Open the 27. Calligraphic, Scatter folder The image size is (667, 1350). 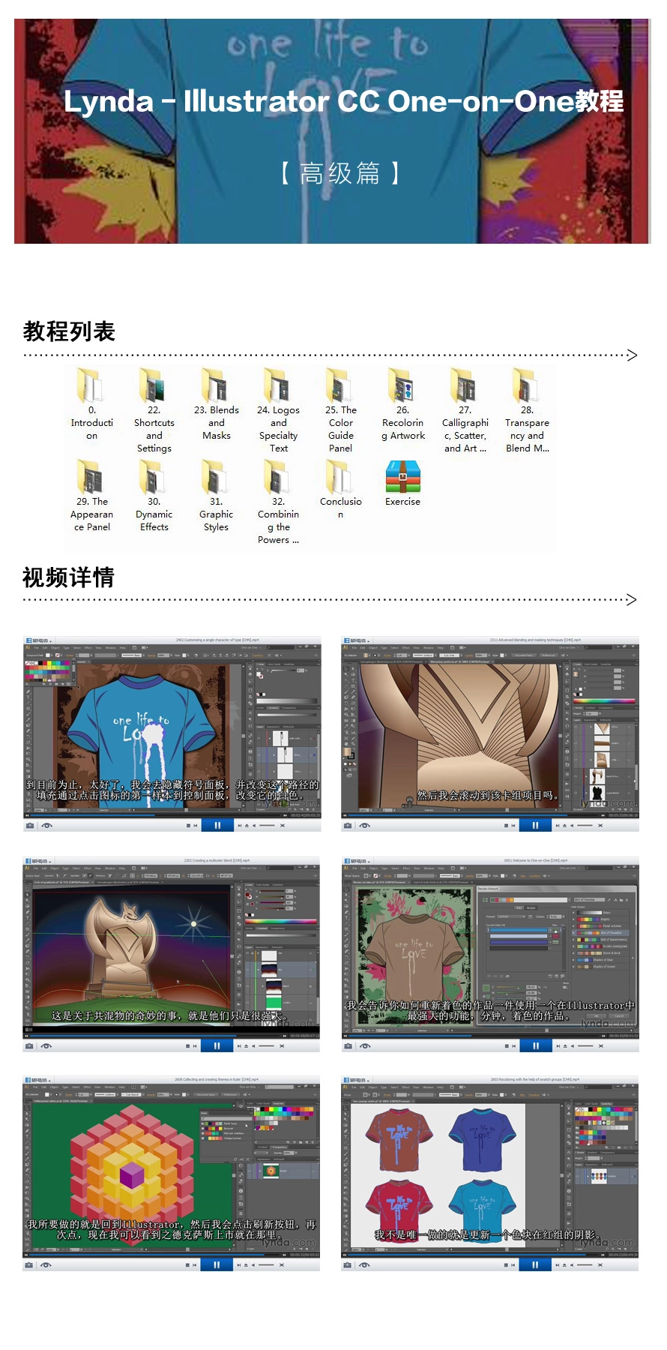pos(465,409)
